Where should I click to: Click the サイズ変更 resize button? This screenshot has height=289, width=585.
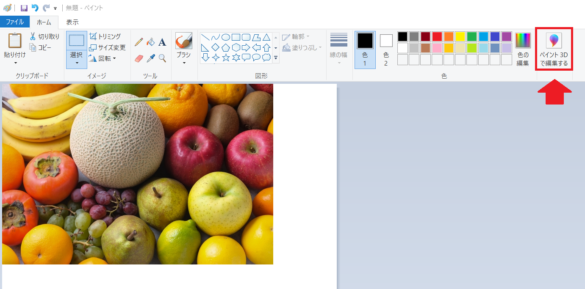(x=108, y=47)
